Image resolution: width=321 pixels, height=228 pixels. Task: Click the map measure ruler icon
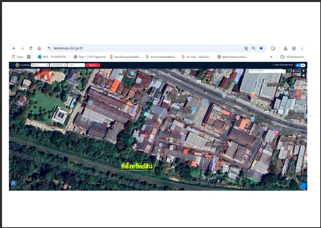[298, 71]
